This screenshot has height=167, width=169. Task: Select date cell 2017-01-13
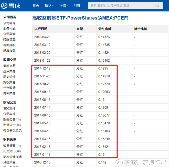pyautogui.click(x=42, y=155)
